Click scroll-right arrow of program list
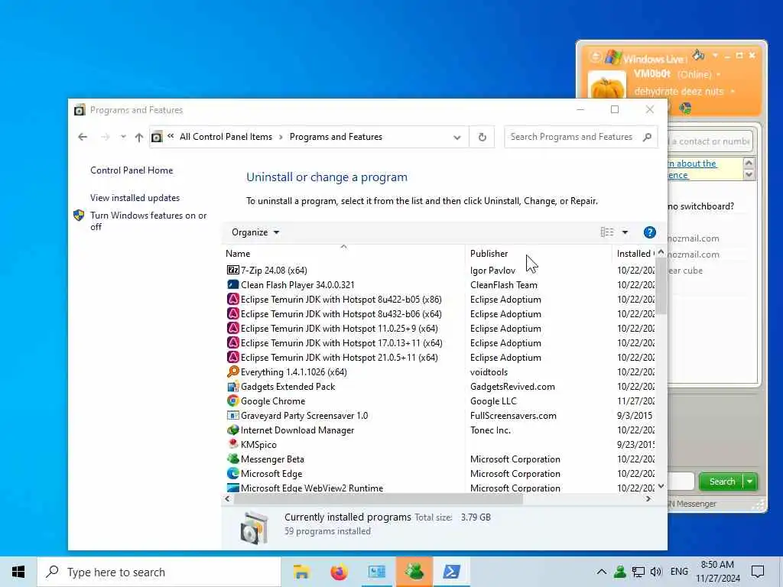The height and width of the screenshot is (587, 783). tap(648, 498)
